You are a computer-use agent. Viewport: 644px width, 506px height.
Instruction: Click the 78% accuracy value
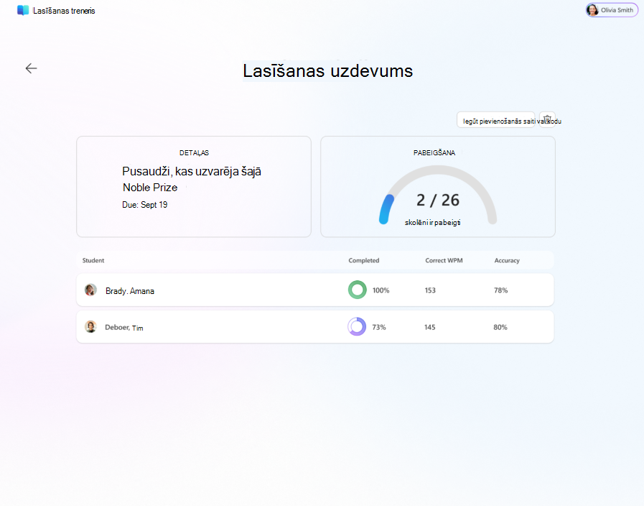[x=500, y=290]
